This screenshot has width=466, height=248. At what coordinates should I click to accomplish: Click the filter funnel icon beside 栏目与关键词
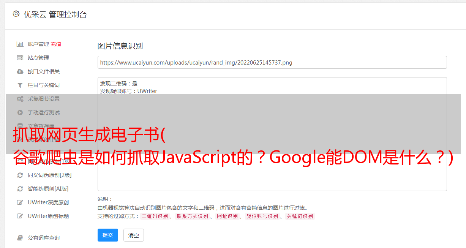pos(20,85)
